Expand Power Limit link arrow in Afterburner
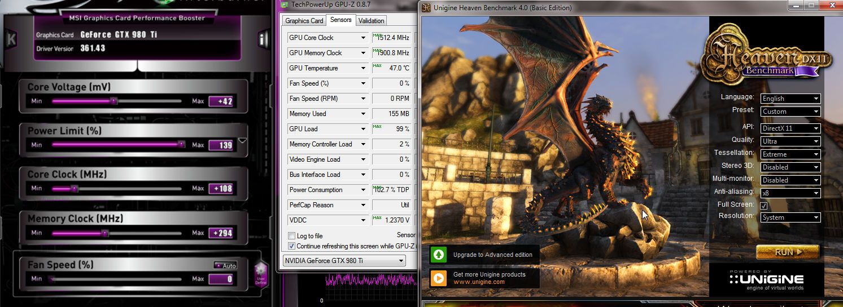Screen dimensions: 843x307 [x=242, y=140]
